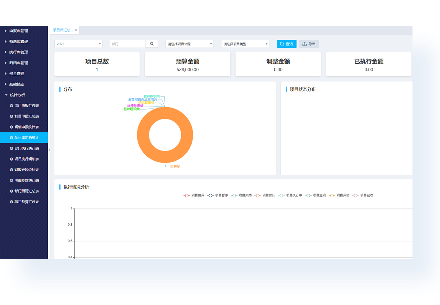Click the 导出 export button

coord(309,44)
